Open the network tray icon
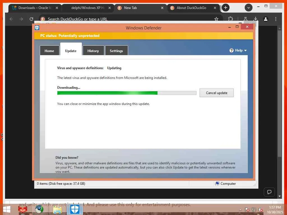This screenshot has height=215, width=287. point(254,210)
